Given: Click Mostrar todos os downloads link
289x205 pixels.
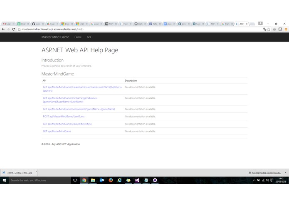Looking at the screenshot, I should point(266,173).
